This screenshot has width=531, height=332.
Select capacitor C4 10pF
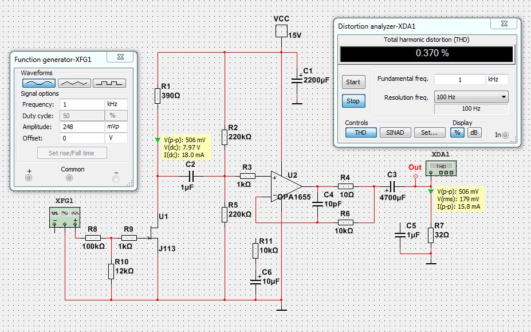coord(317,204)
